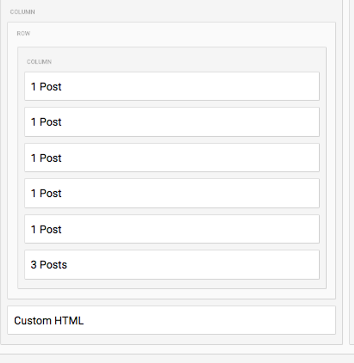Click the topmost COLUMN label
This screenshot has height=363, width=354.
coord(22,12)
